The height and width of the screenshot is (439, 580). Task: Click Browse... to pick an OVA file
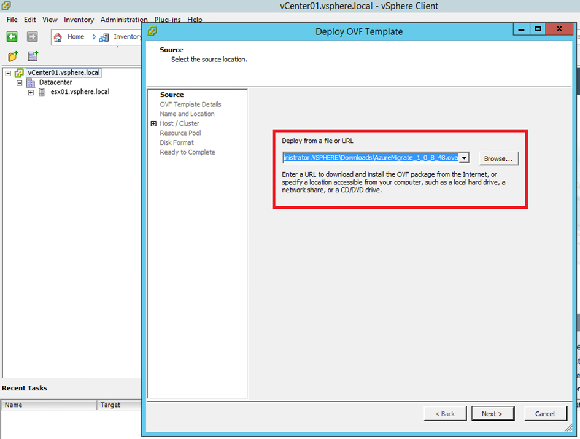498,158
